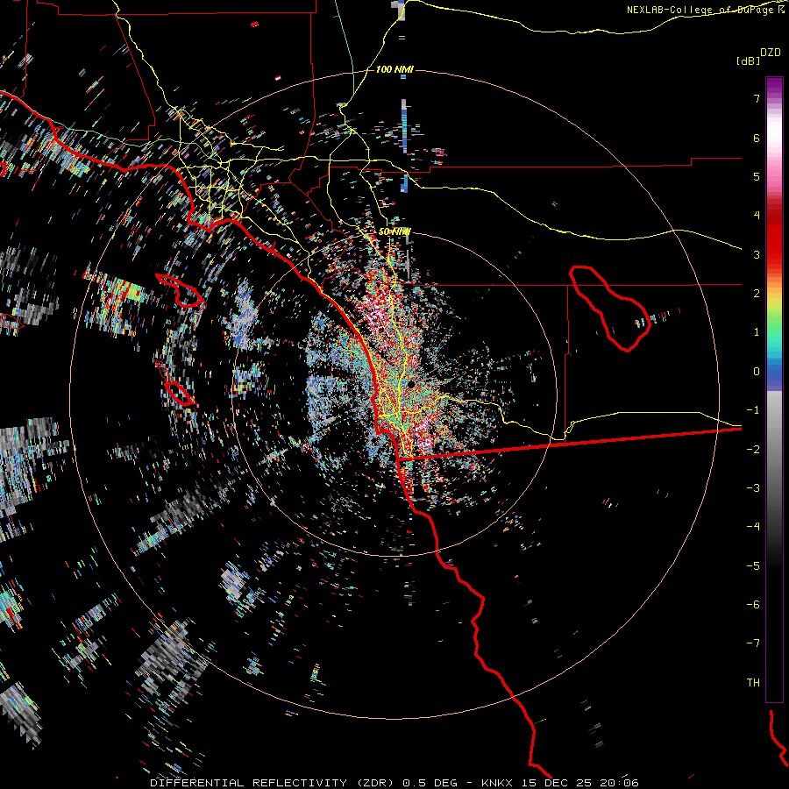Click the 3 value on the dB scale
The image size is (789, 789).
pyautogui.click(x=757, y=254)
